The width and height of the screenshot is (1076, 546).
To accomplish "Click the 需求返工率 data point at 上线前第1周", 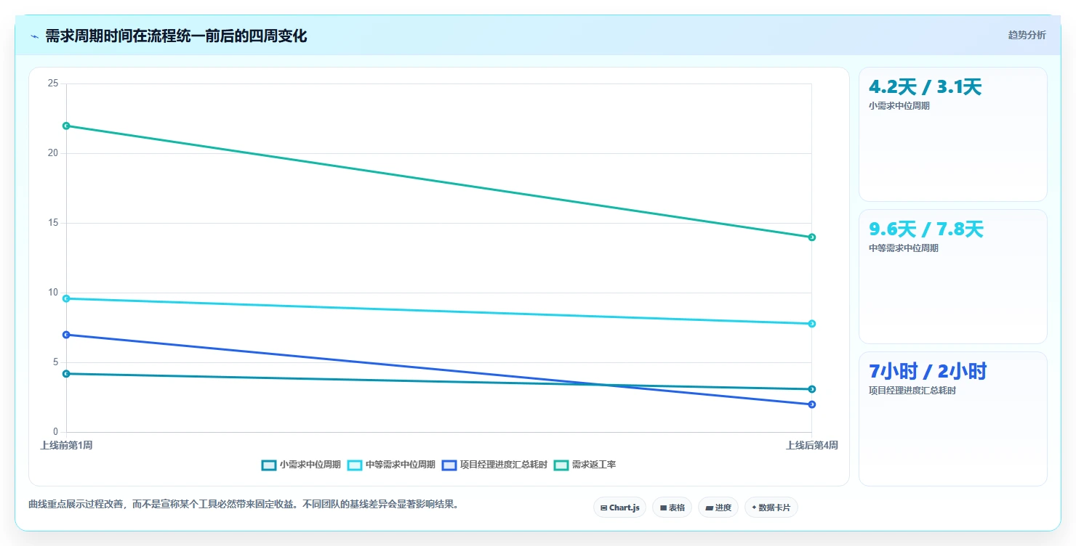I will [x=66, y=126].
